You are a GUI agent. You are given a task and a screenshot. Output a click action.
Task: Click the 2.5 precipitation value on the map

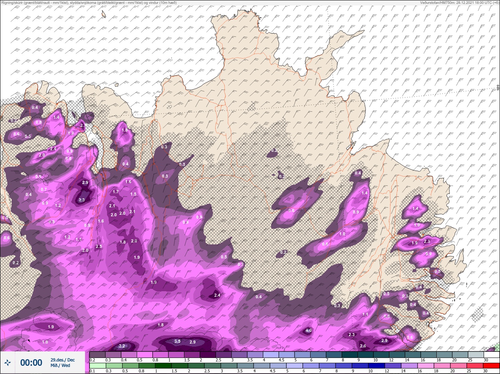99,246
